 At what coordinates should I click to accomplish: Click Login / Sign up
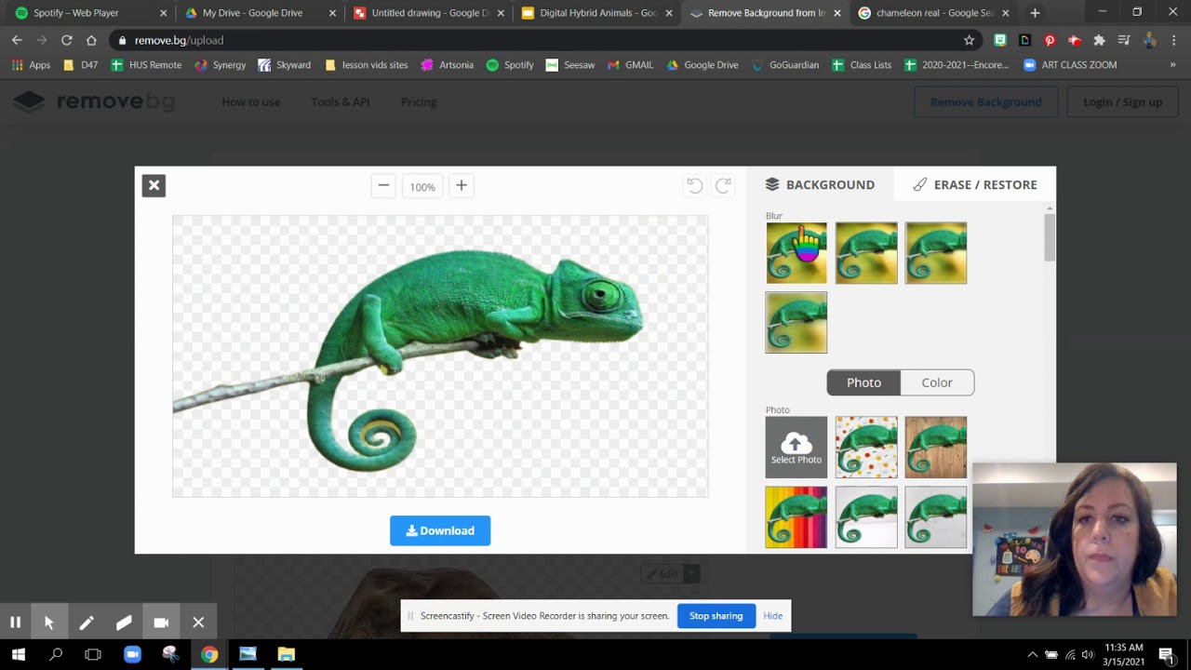click(1122, 102)
